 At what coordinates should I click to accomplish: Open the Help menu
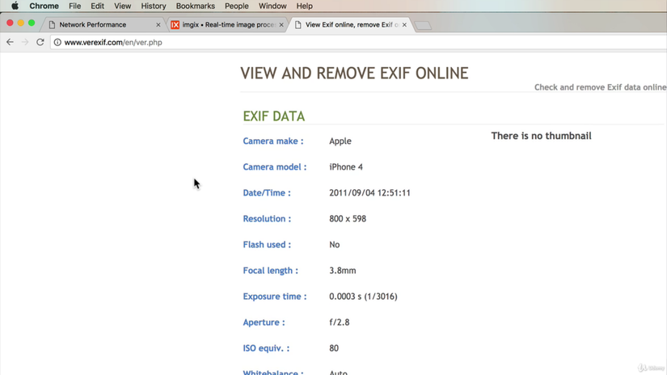tap(304, 6)
